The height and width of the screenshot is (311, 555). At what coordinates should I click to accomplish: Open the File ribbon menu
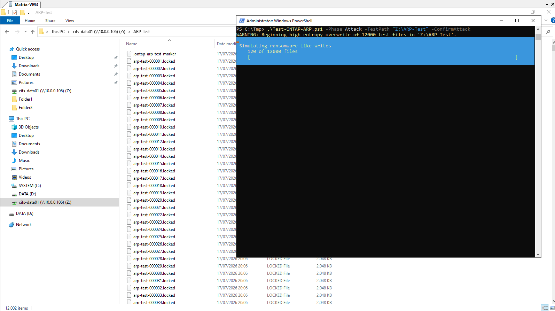coord(10,21)
